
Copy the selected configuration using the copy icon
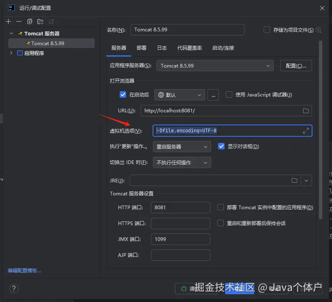pos(30,22)
